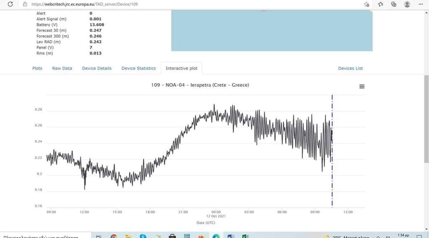
Task: Click the Devices List link
Action: [350, 68]
